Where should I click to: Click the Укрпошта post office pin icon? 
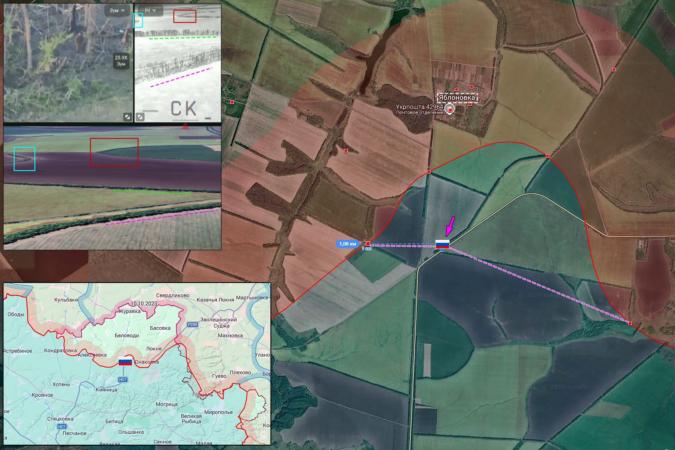tap(449, 109)
